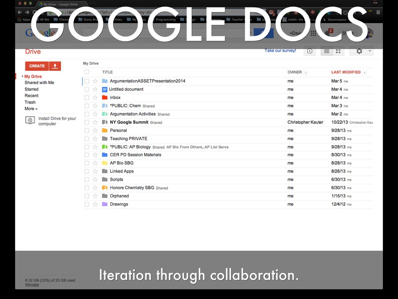Open the settings gear menu
The width and height of the screenshot is (398, 299).
pyautogui.click(x=361, y=51)
